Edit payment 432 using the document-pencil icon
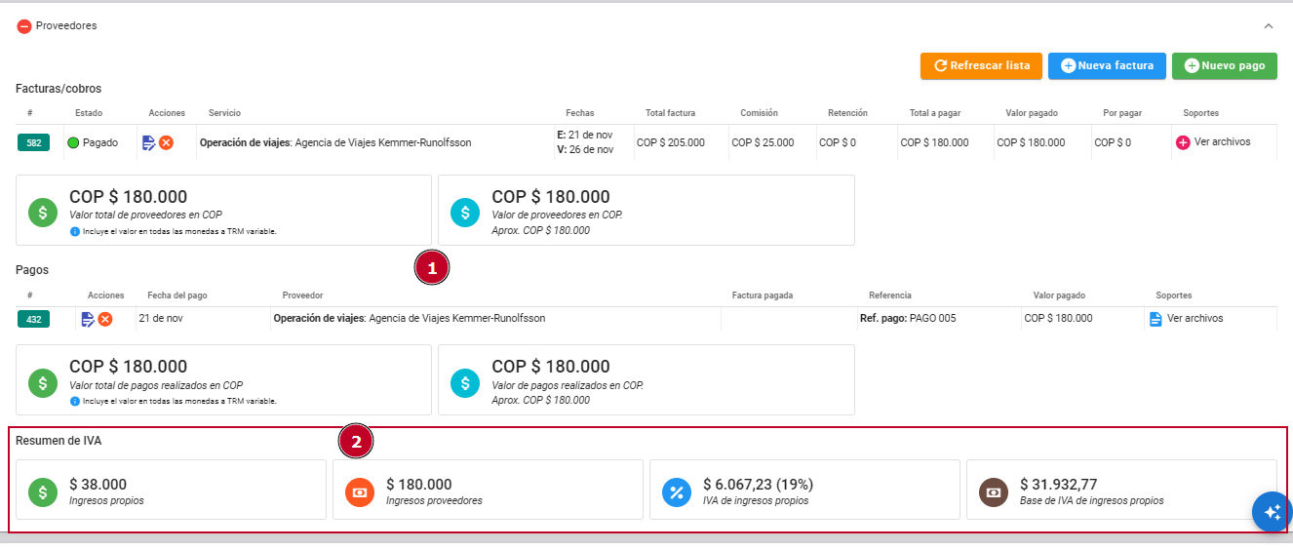 (x=88, y=319)
